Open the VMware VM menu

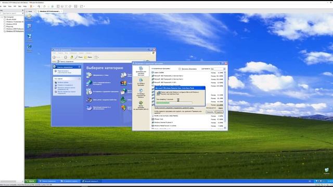coord(15,6)
